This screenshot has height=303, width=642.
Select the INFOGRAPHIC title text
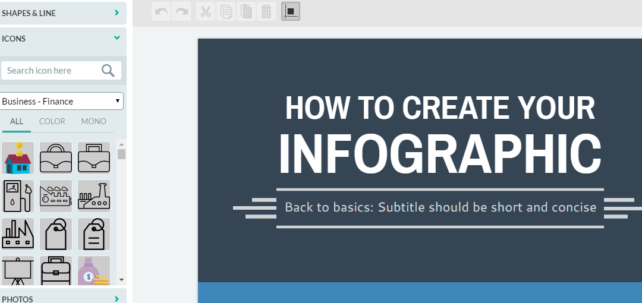pyautogui.click(x=440, y=154)
